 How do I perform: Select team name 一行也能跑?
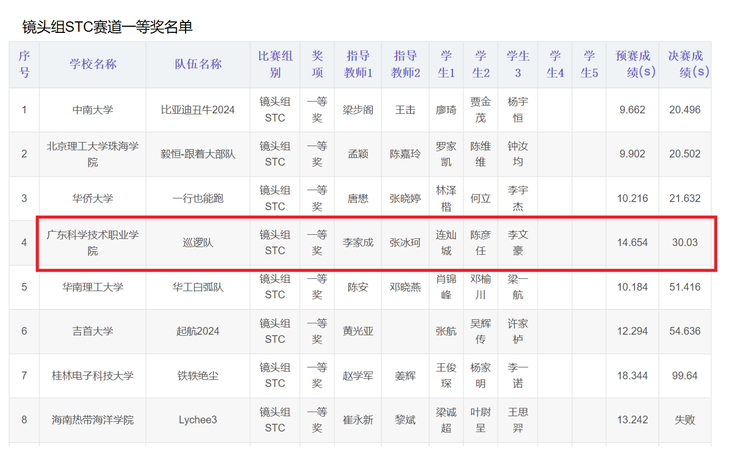[x=198, y=199]
